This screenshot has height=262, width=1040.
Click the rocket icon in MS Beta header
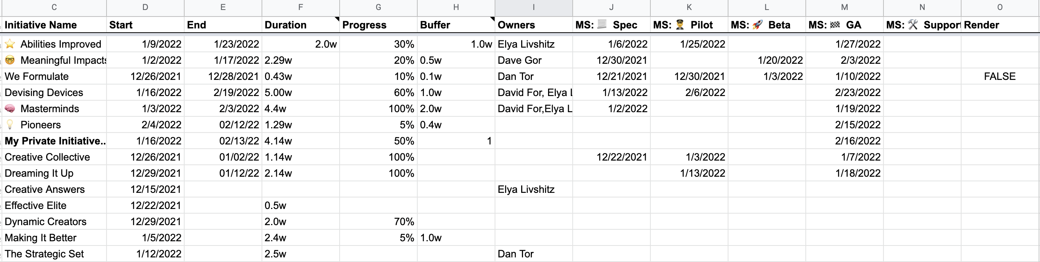click(757, 25)
